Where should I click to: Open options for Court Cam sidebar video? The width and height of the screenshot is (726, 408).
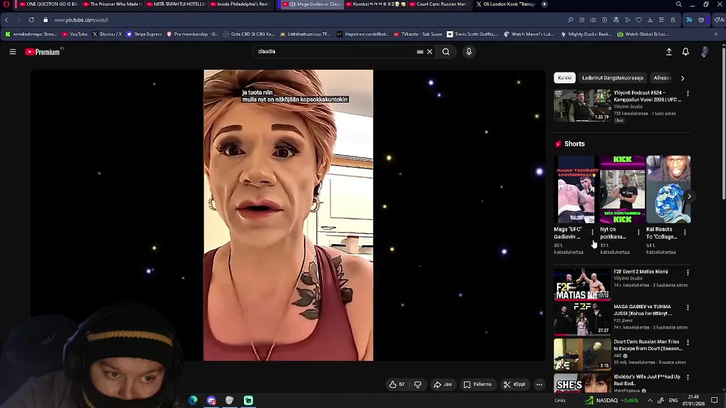coord(687,343)
